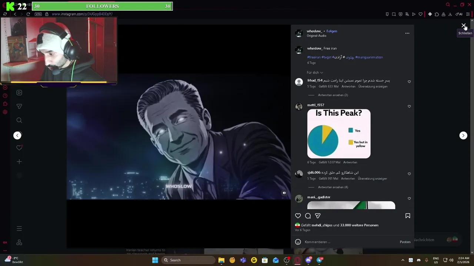Like mani._.gadister's comment
The image size is (474, 266).
[409, 198]
